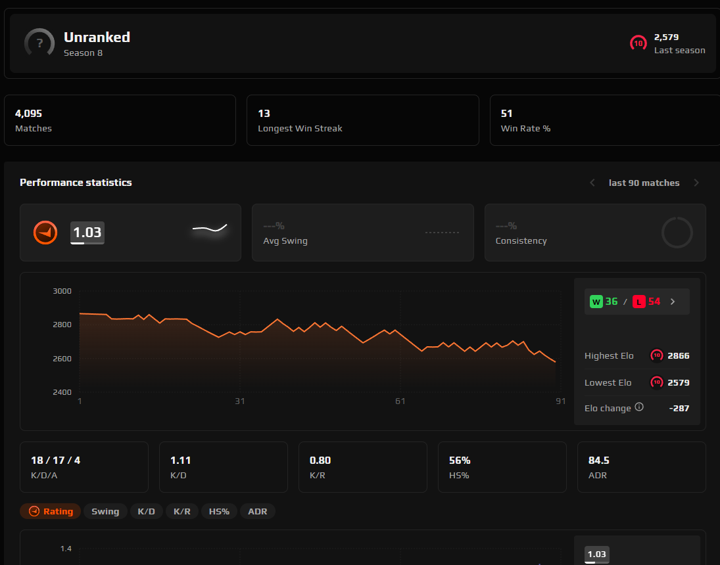Open the Avg Swing stat card

click(363, 233)
